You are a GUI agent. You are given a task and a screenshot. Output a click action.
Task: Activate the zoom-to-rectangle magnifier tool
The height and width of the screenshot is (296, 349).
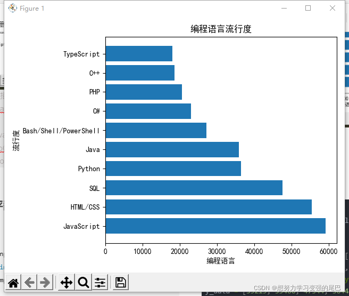point(84,282)
